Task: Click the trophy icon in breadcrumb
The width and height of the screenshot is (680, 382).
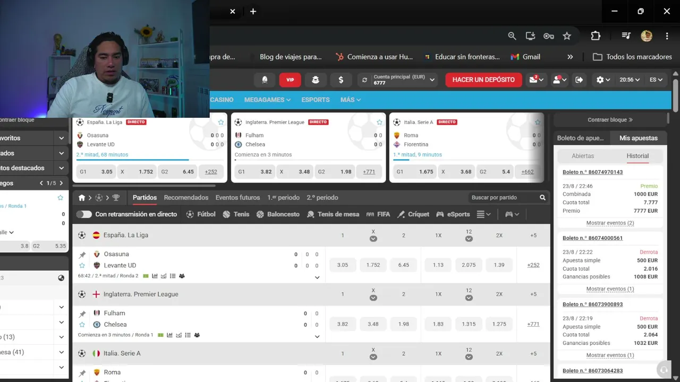Action: point(116,198)
